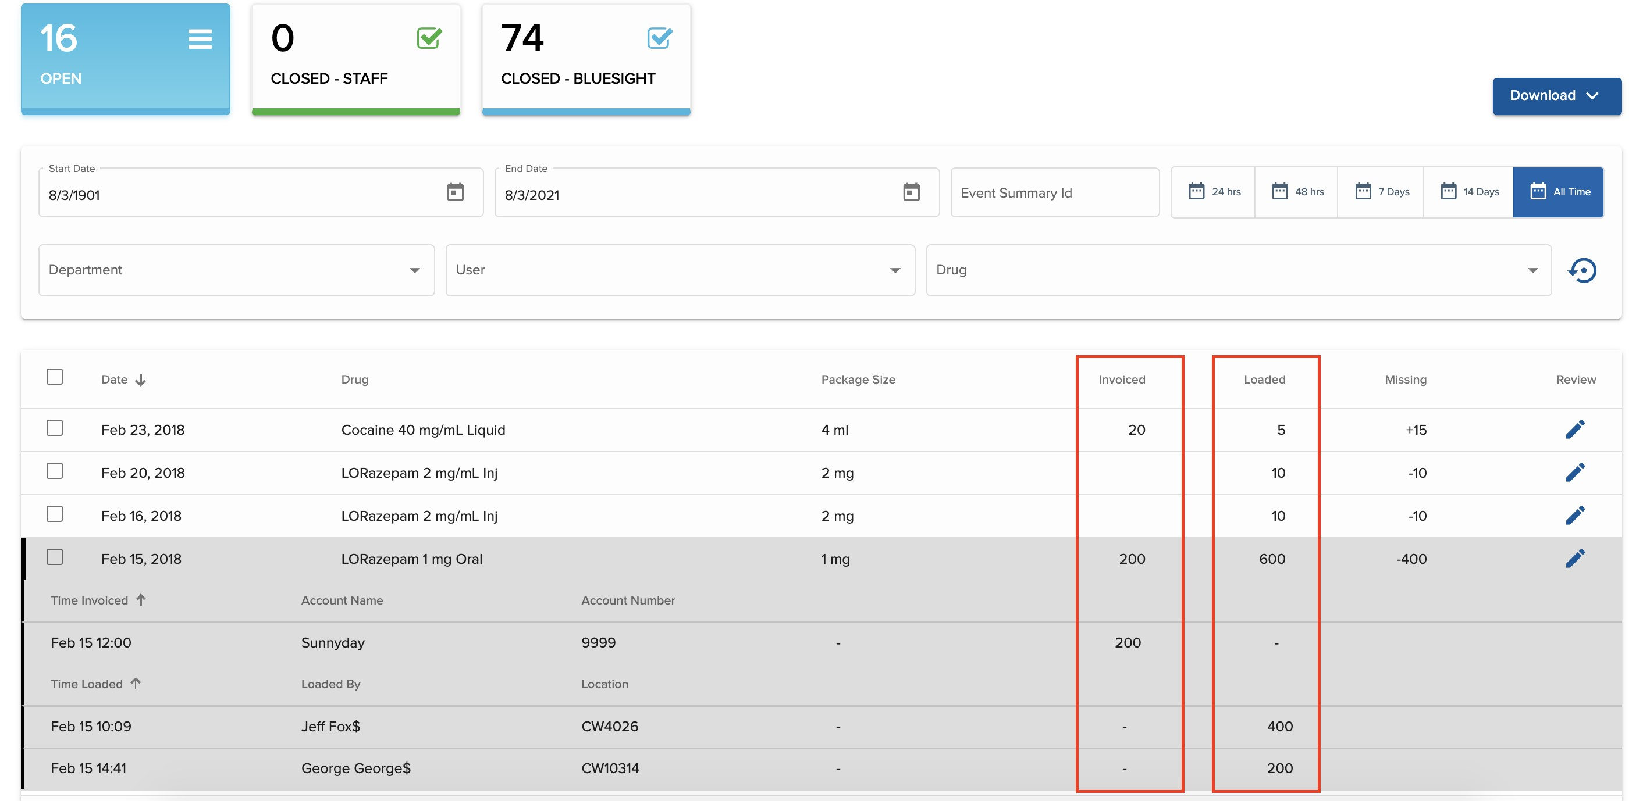Switch to Closed - Bluesight tab

pyautogui.click(x=585, y=59)
